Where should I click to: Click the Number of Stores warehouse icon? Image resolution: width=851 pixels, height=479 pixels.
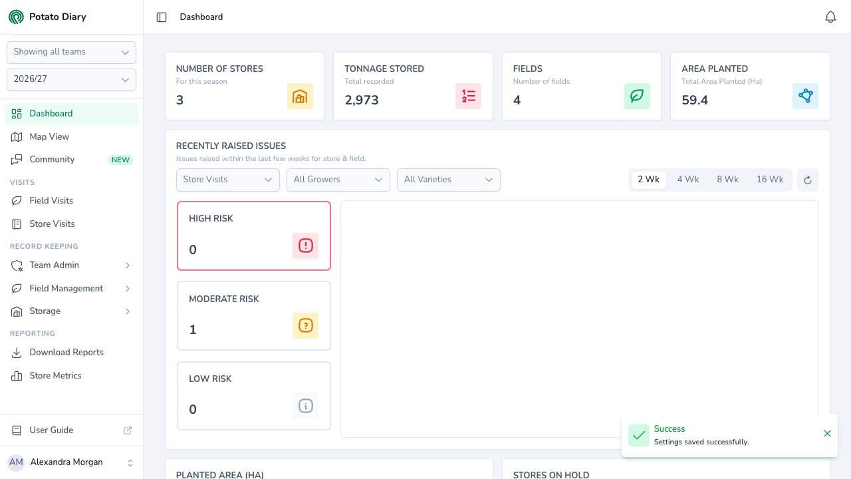click(300, 96)
